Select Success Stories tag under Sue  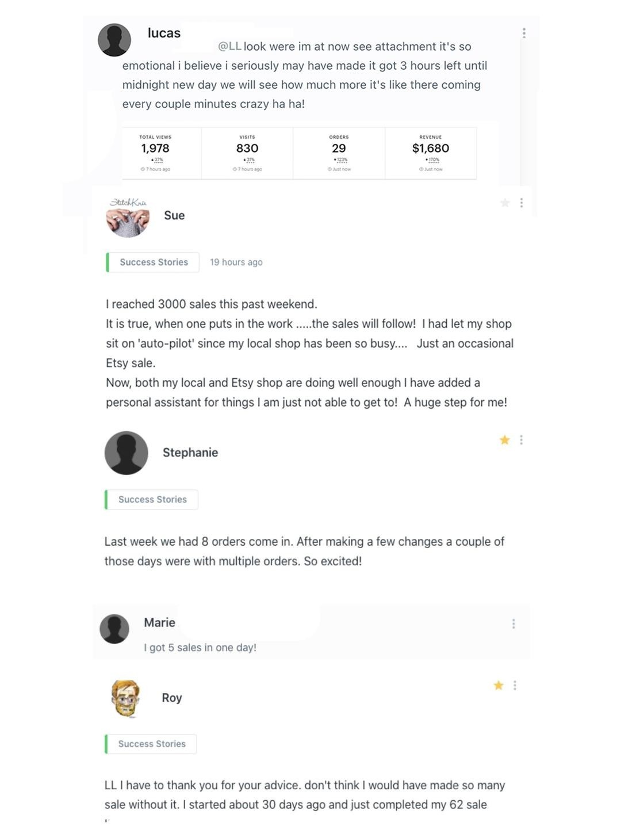click(153, 262)
